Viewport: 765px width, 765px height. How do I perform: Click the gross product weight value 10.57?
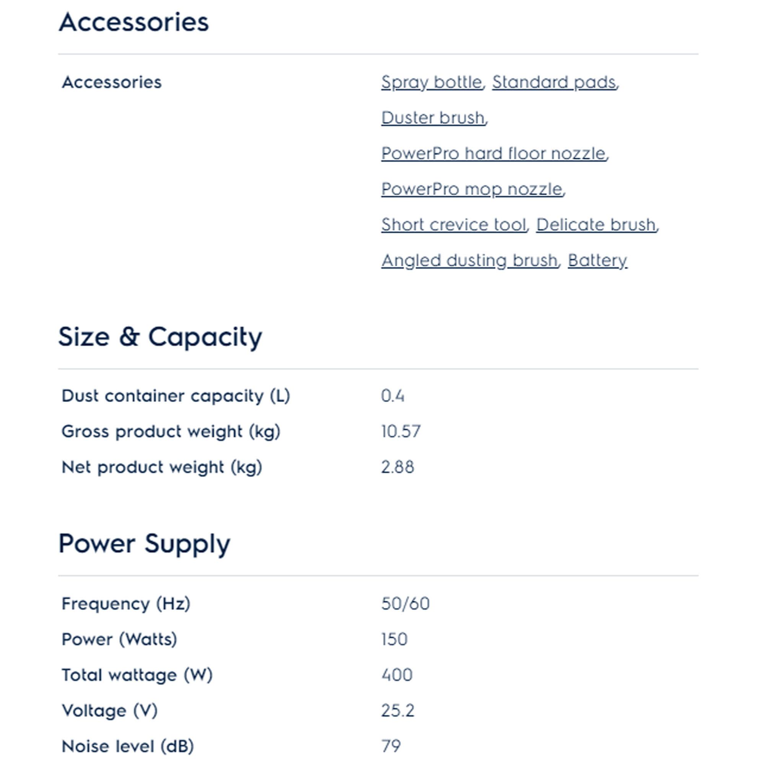(401, 431)
